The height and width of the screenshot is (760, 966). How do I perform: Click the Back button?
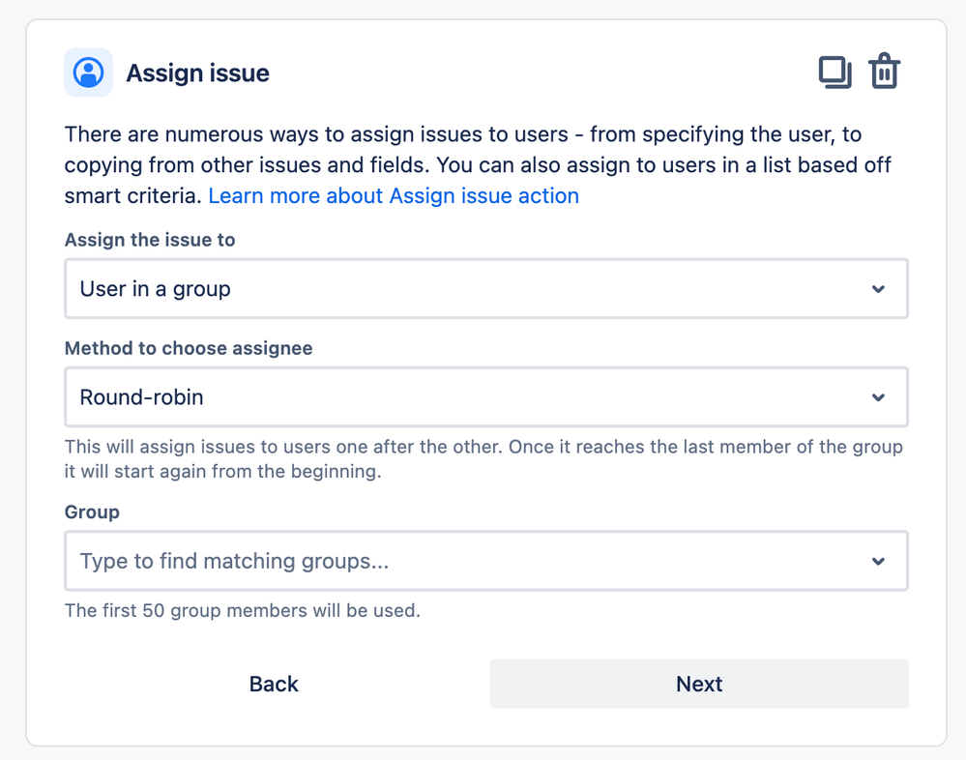[x=274, y=684]
